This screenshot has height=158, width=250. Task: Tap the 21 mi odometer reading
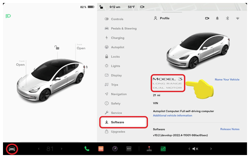pyautogui.click(x=157, y=95)
